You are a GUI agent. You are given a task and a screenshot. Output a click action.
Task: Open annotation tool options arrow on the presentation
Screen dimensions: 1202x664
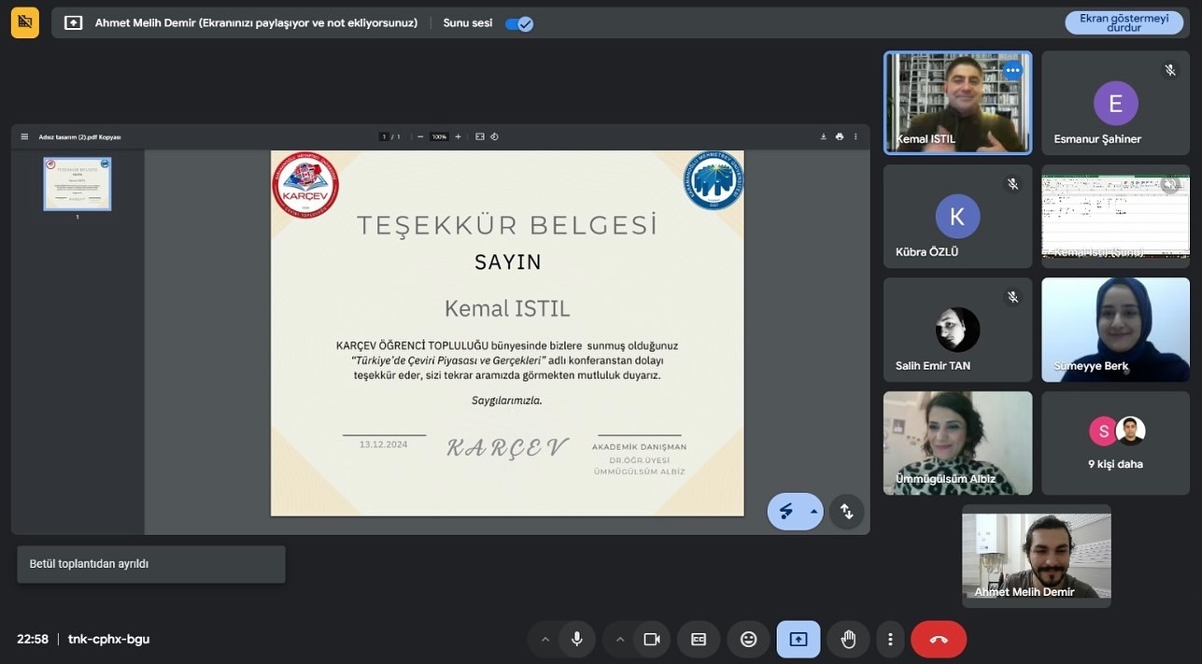point(813,512)
